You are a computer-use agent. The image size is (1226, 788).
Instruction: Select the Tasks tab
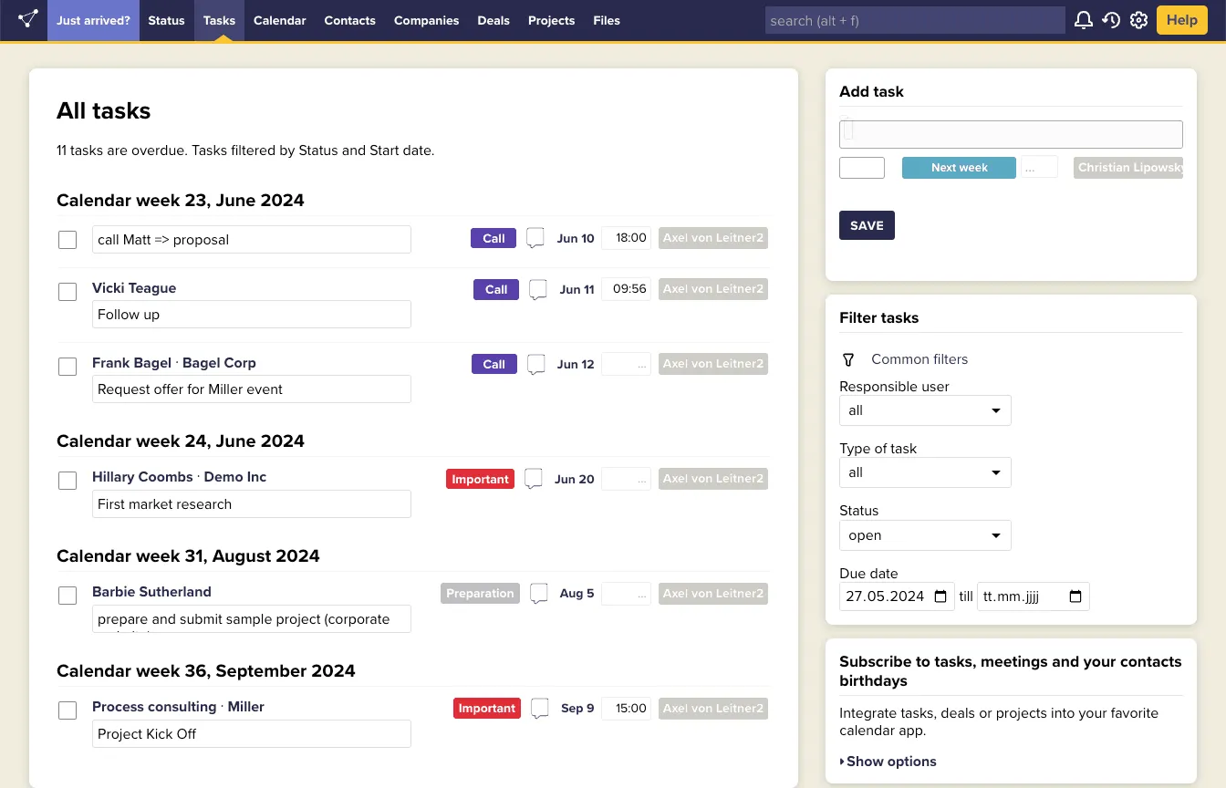pos(219,20)
